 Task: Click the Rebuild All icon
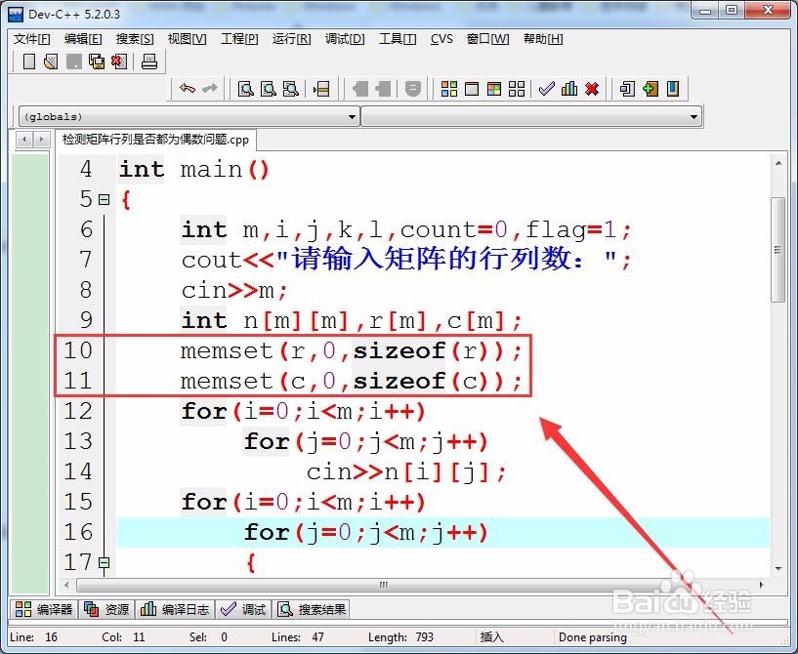tap(517, 89)
